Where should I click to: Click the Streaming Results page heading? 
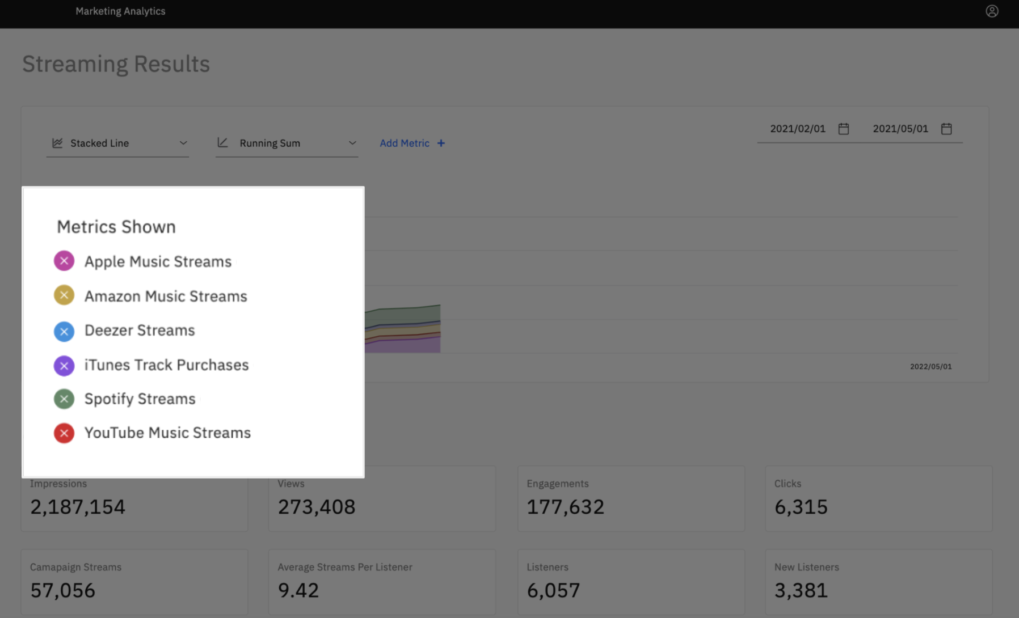pyautogui.click(x=116, y=64)
